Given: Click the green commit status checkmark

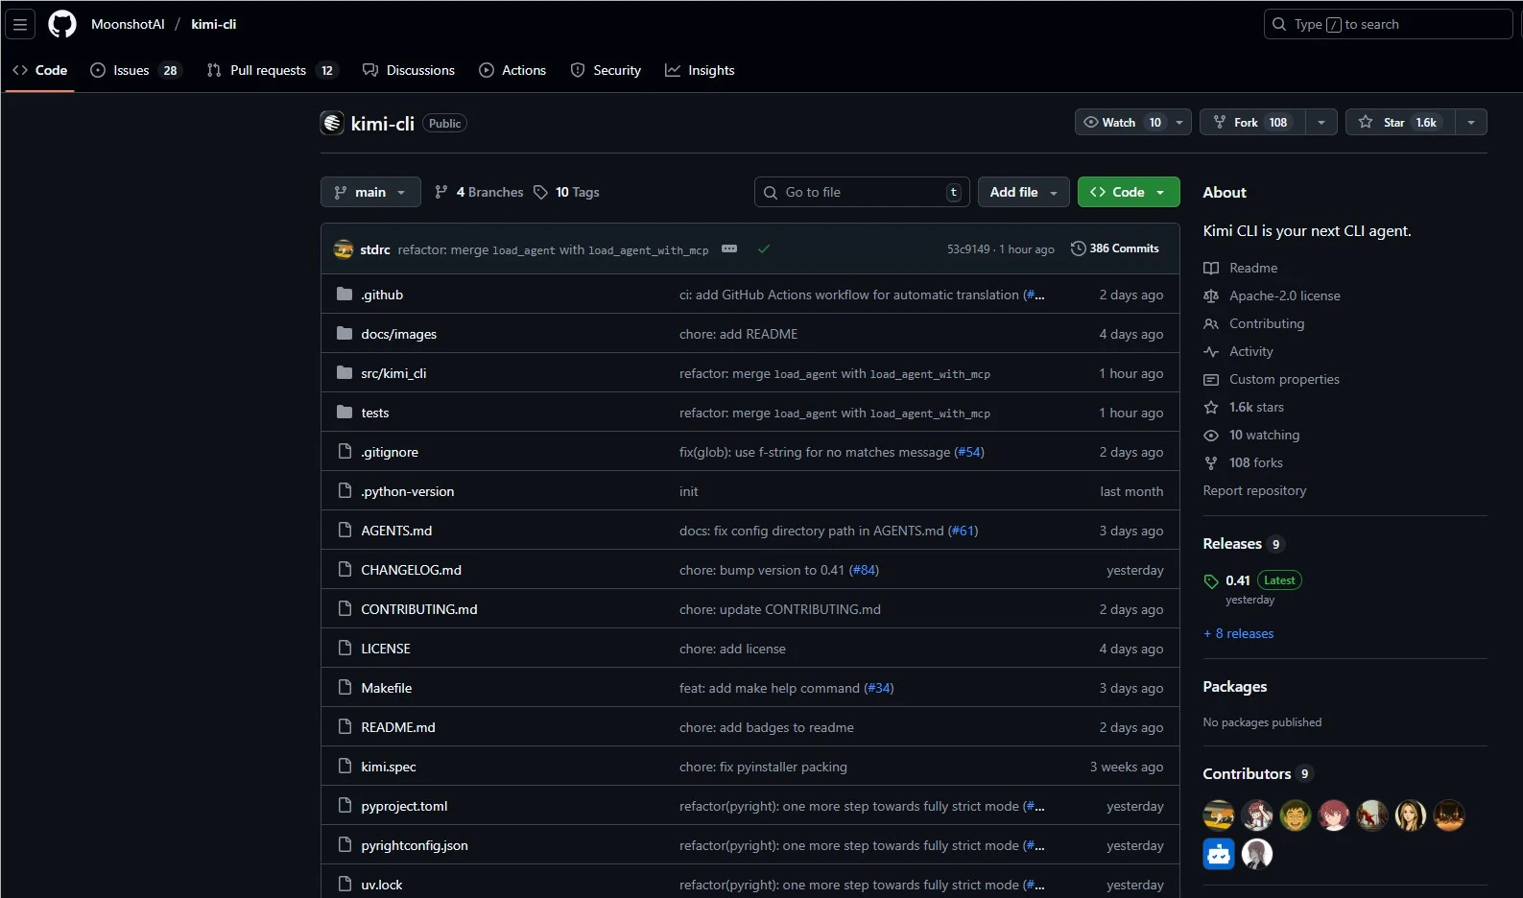Looking at the screenshot, I should 764,249.
